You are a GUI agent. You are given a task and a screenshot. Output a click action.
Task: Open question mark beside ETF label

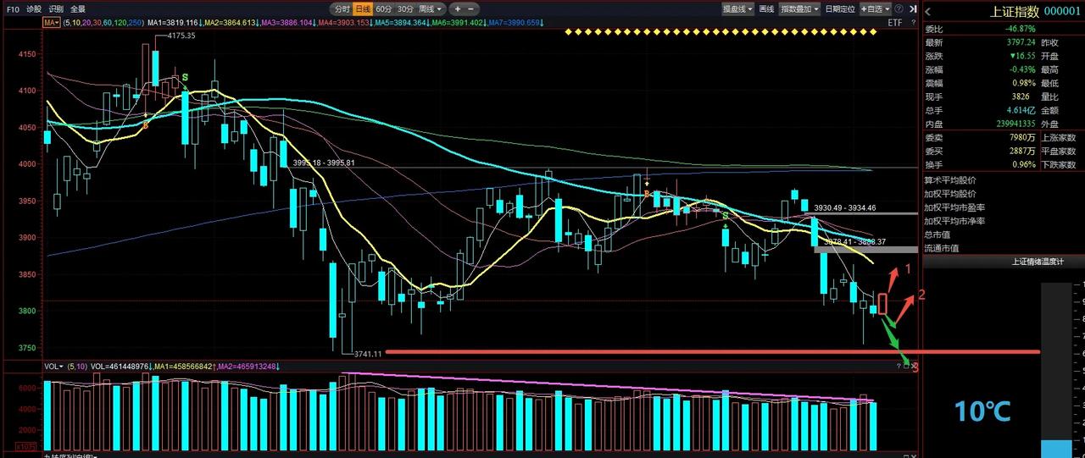(914, 22)
